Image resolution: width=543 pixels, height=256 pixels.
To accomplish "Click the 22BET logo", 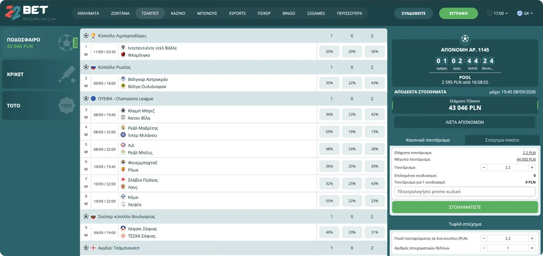I will (31, 13).
